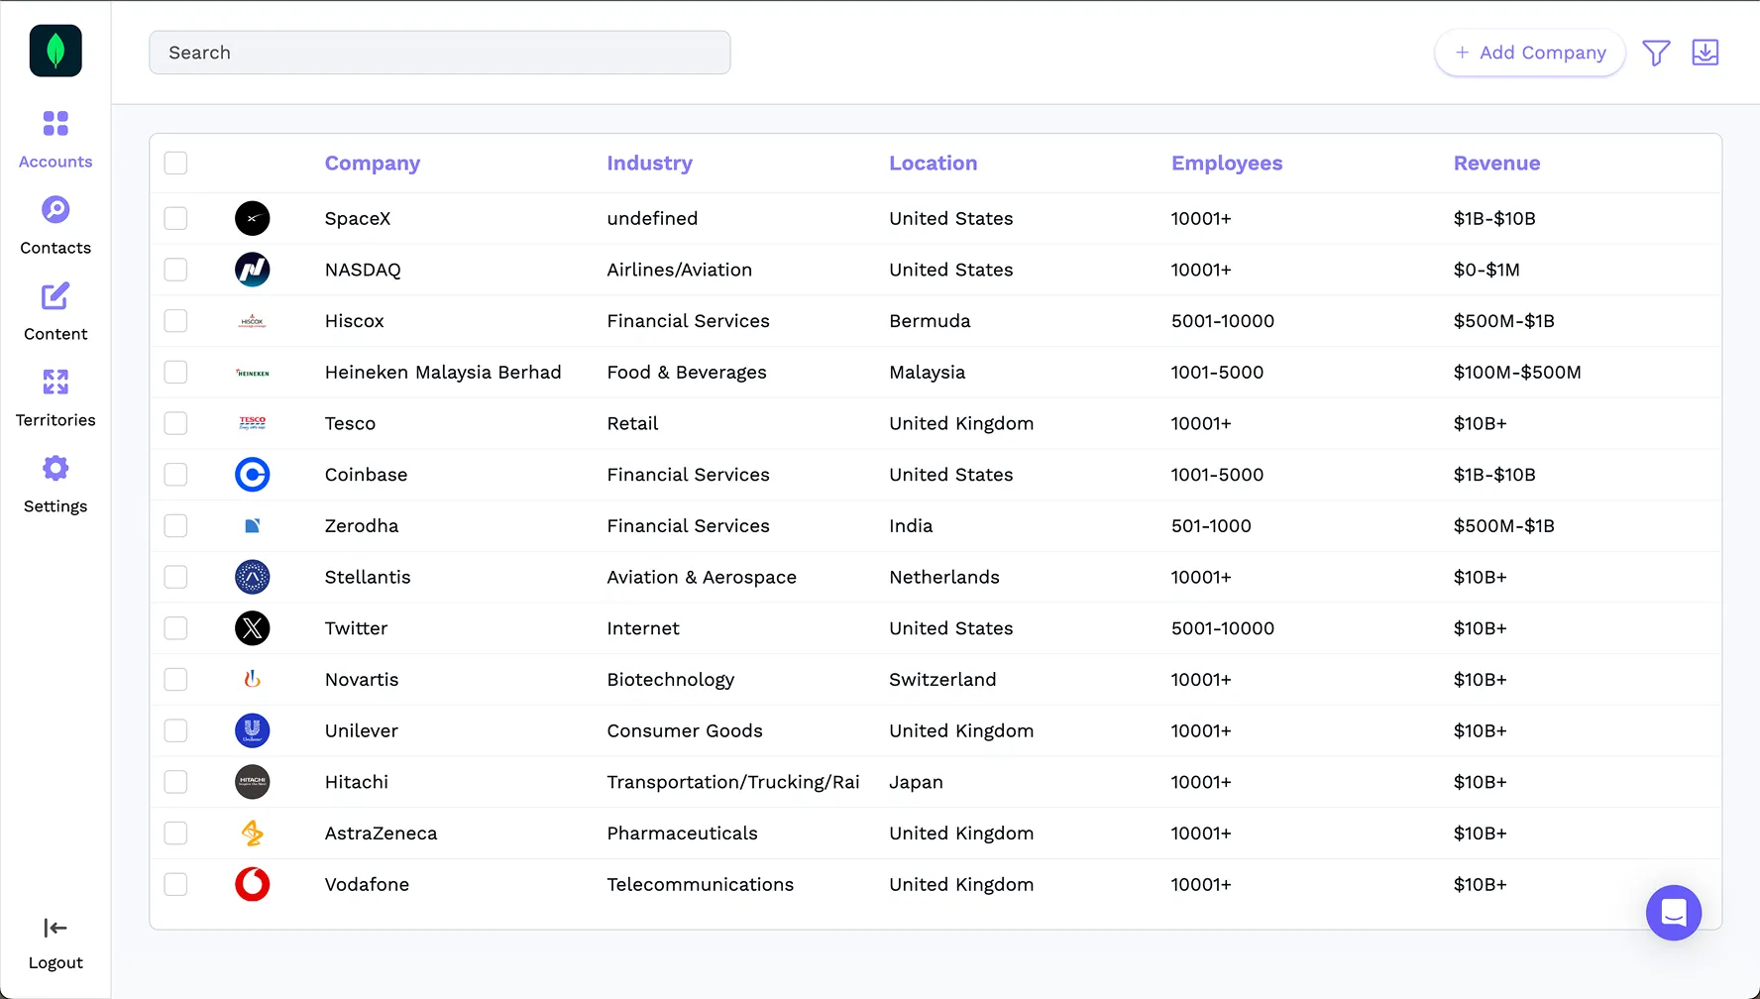Check the NASDAQ row checkbox
This screenshot has width=1760, height=999.
[x=175, y=270]
